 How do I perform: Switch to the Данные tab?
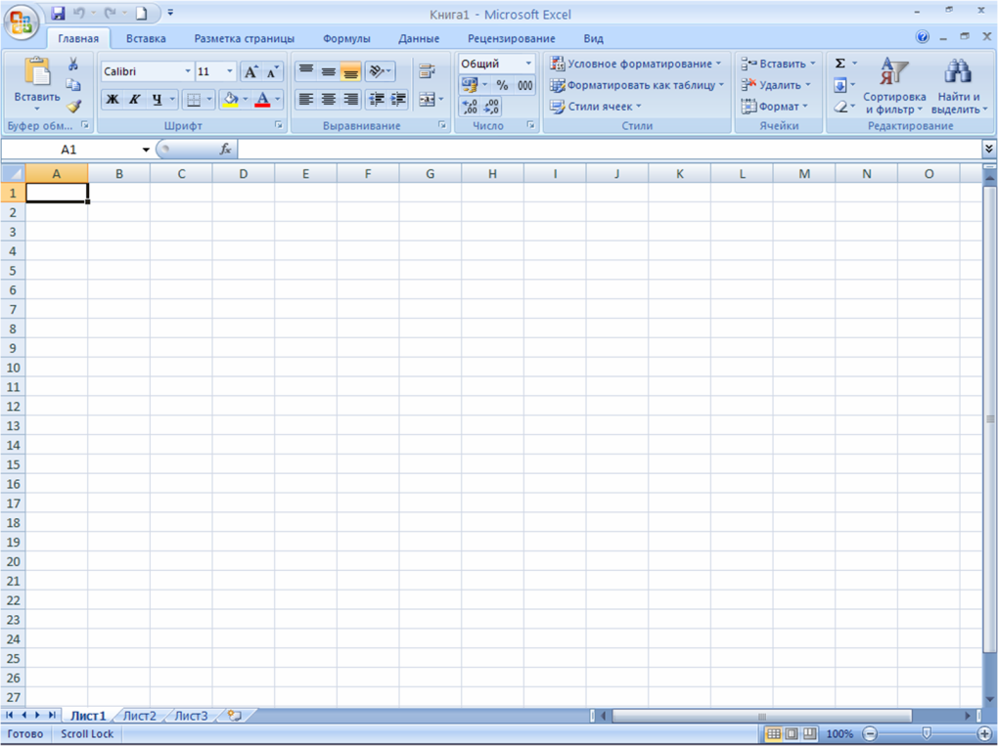tap(419, 39)
